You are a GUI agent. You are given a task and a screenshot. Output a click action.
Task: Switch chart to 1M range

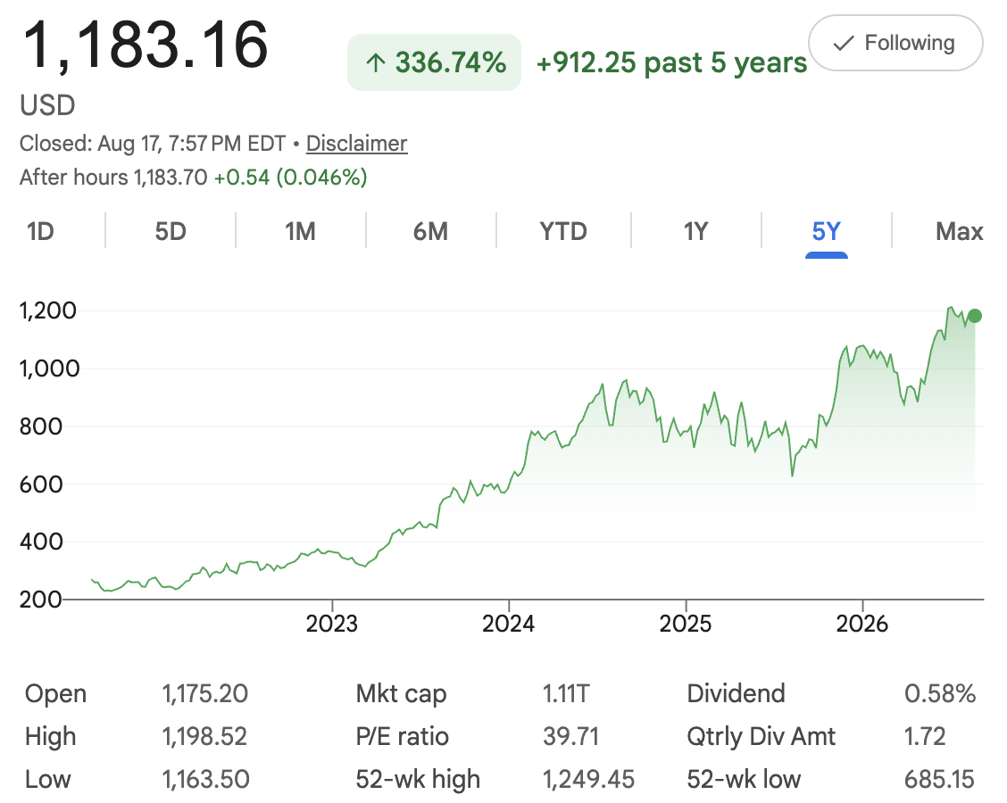click(x=300, y=231)
